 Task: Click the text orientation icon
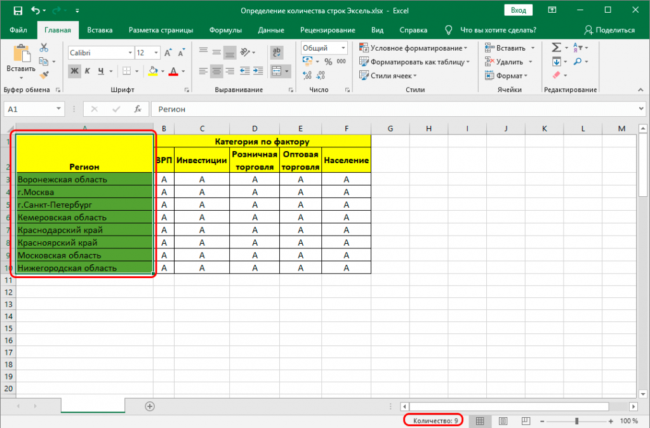coord(246,52)
